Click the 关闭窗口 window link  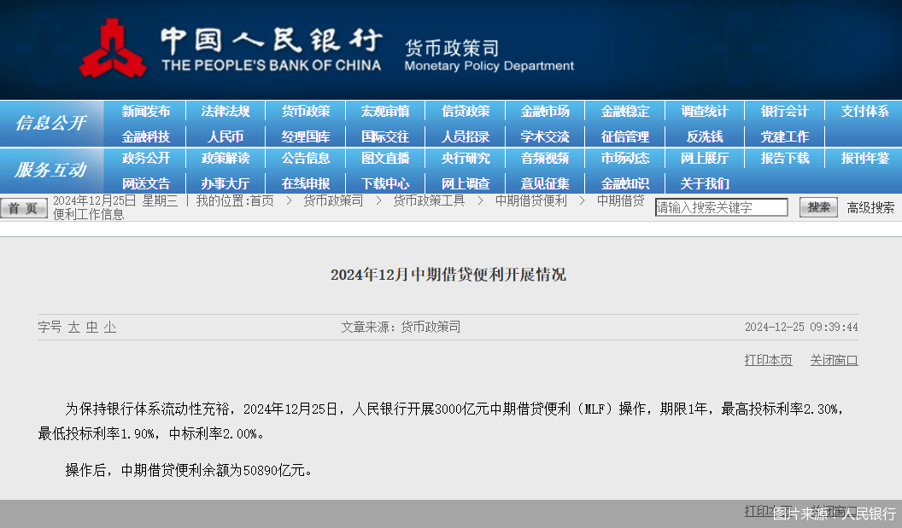[x=834, y=359]
